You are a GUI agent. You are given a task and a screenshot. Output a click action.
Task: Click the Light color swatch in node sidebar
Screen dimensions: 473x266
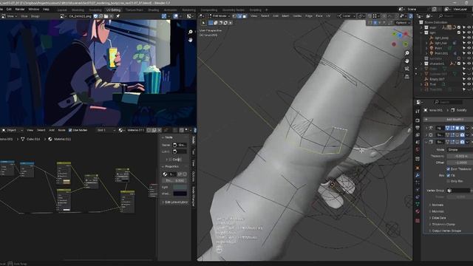(x=180, y=187)
